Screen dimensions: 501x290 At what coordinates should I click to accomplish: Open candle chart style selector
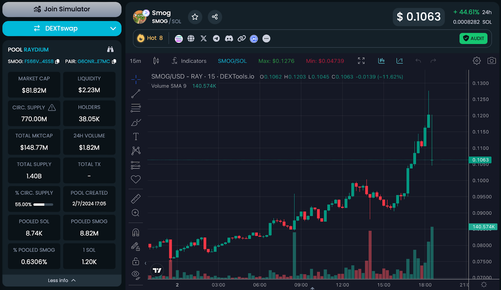coord(156,61)
